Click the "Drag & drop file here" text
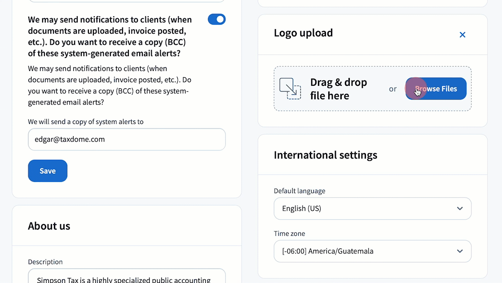Screen dimensions: 502x283 339,89
